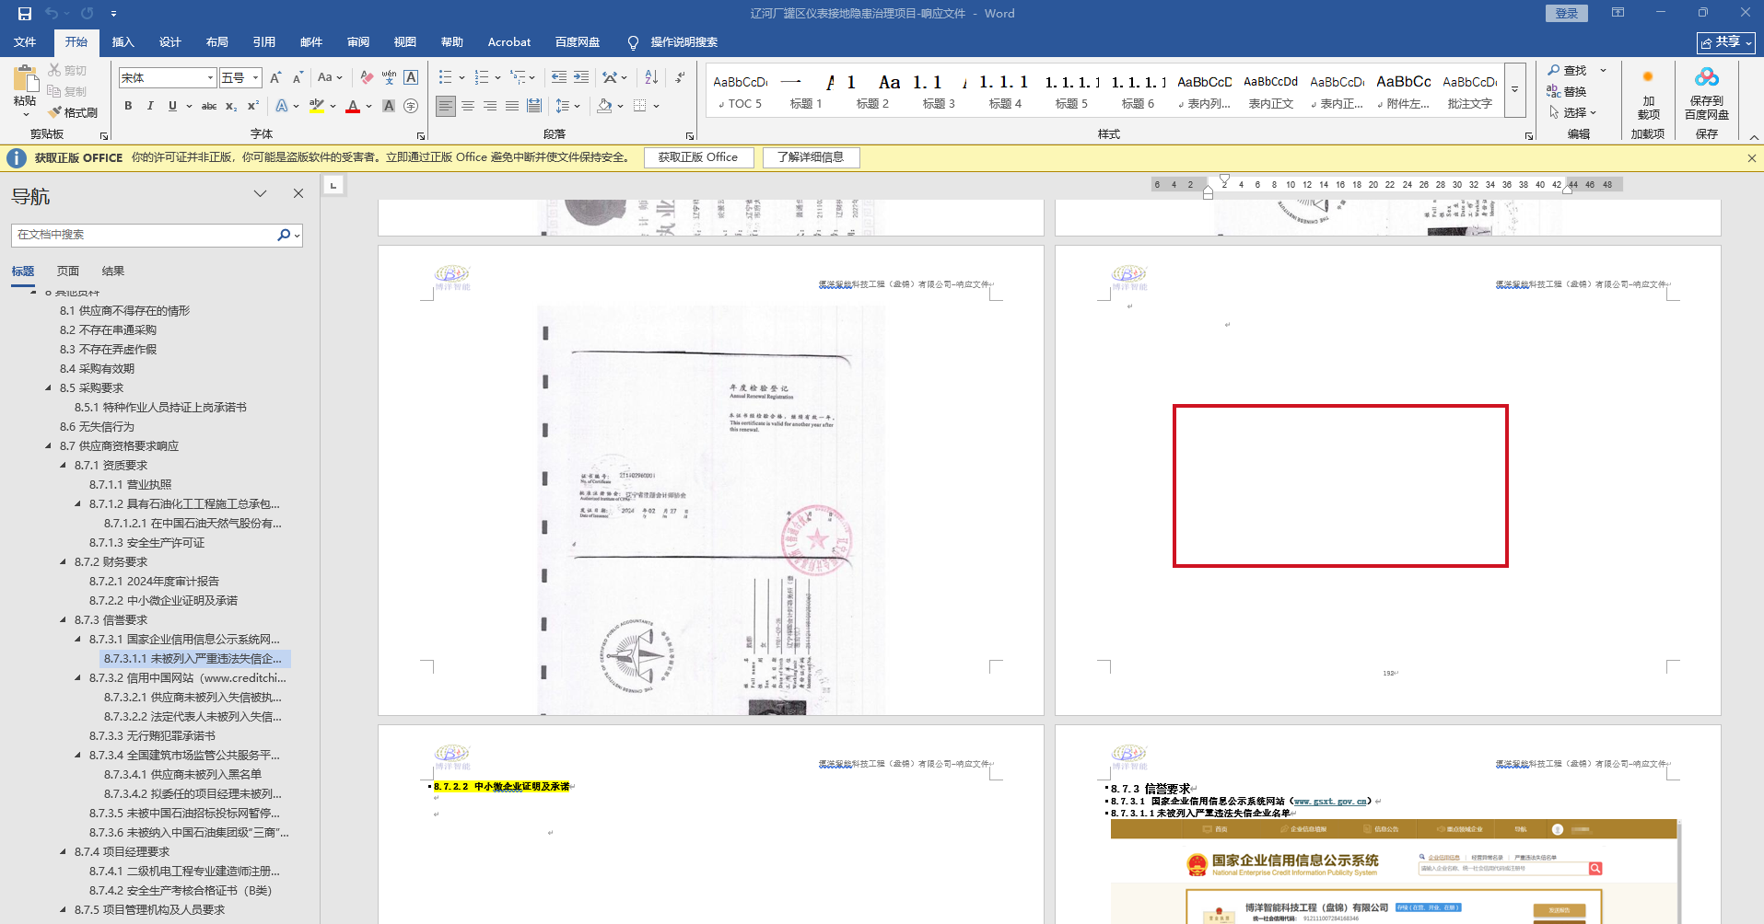Image resolution: width=1764 pixels, height=924 pixels.
Task: Apply distributed alignment icon
Action: point(534,106)
